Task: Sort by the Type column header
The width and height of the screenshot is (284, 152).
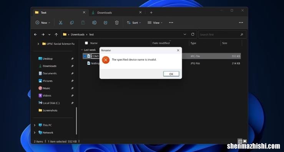Action: 193,43
